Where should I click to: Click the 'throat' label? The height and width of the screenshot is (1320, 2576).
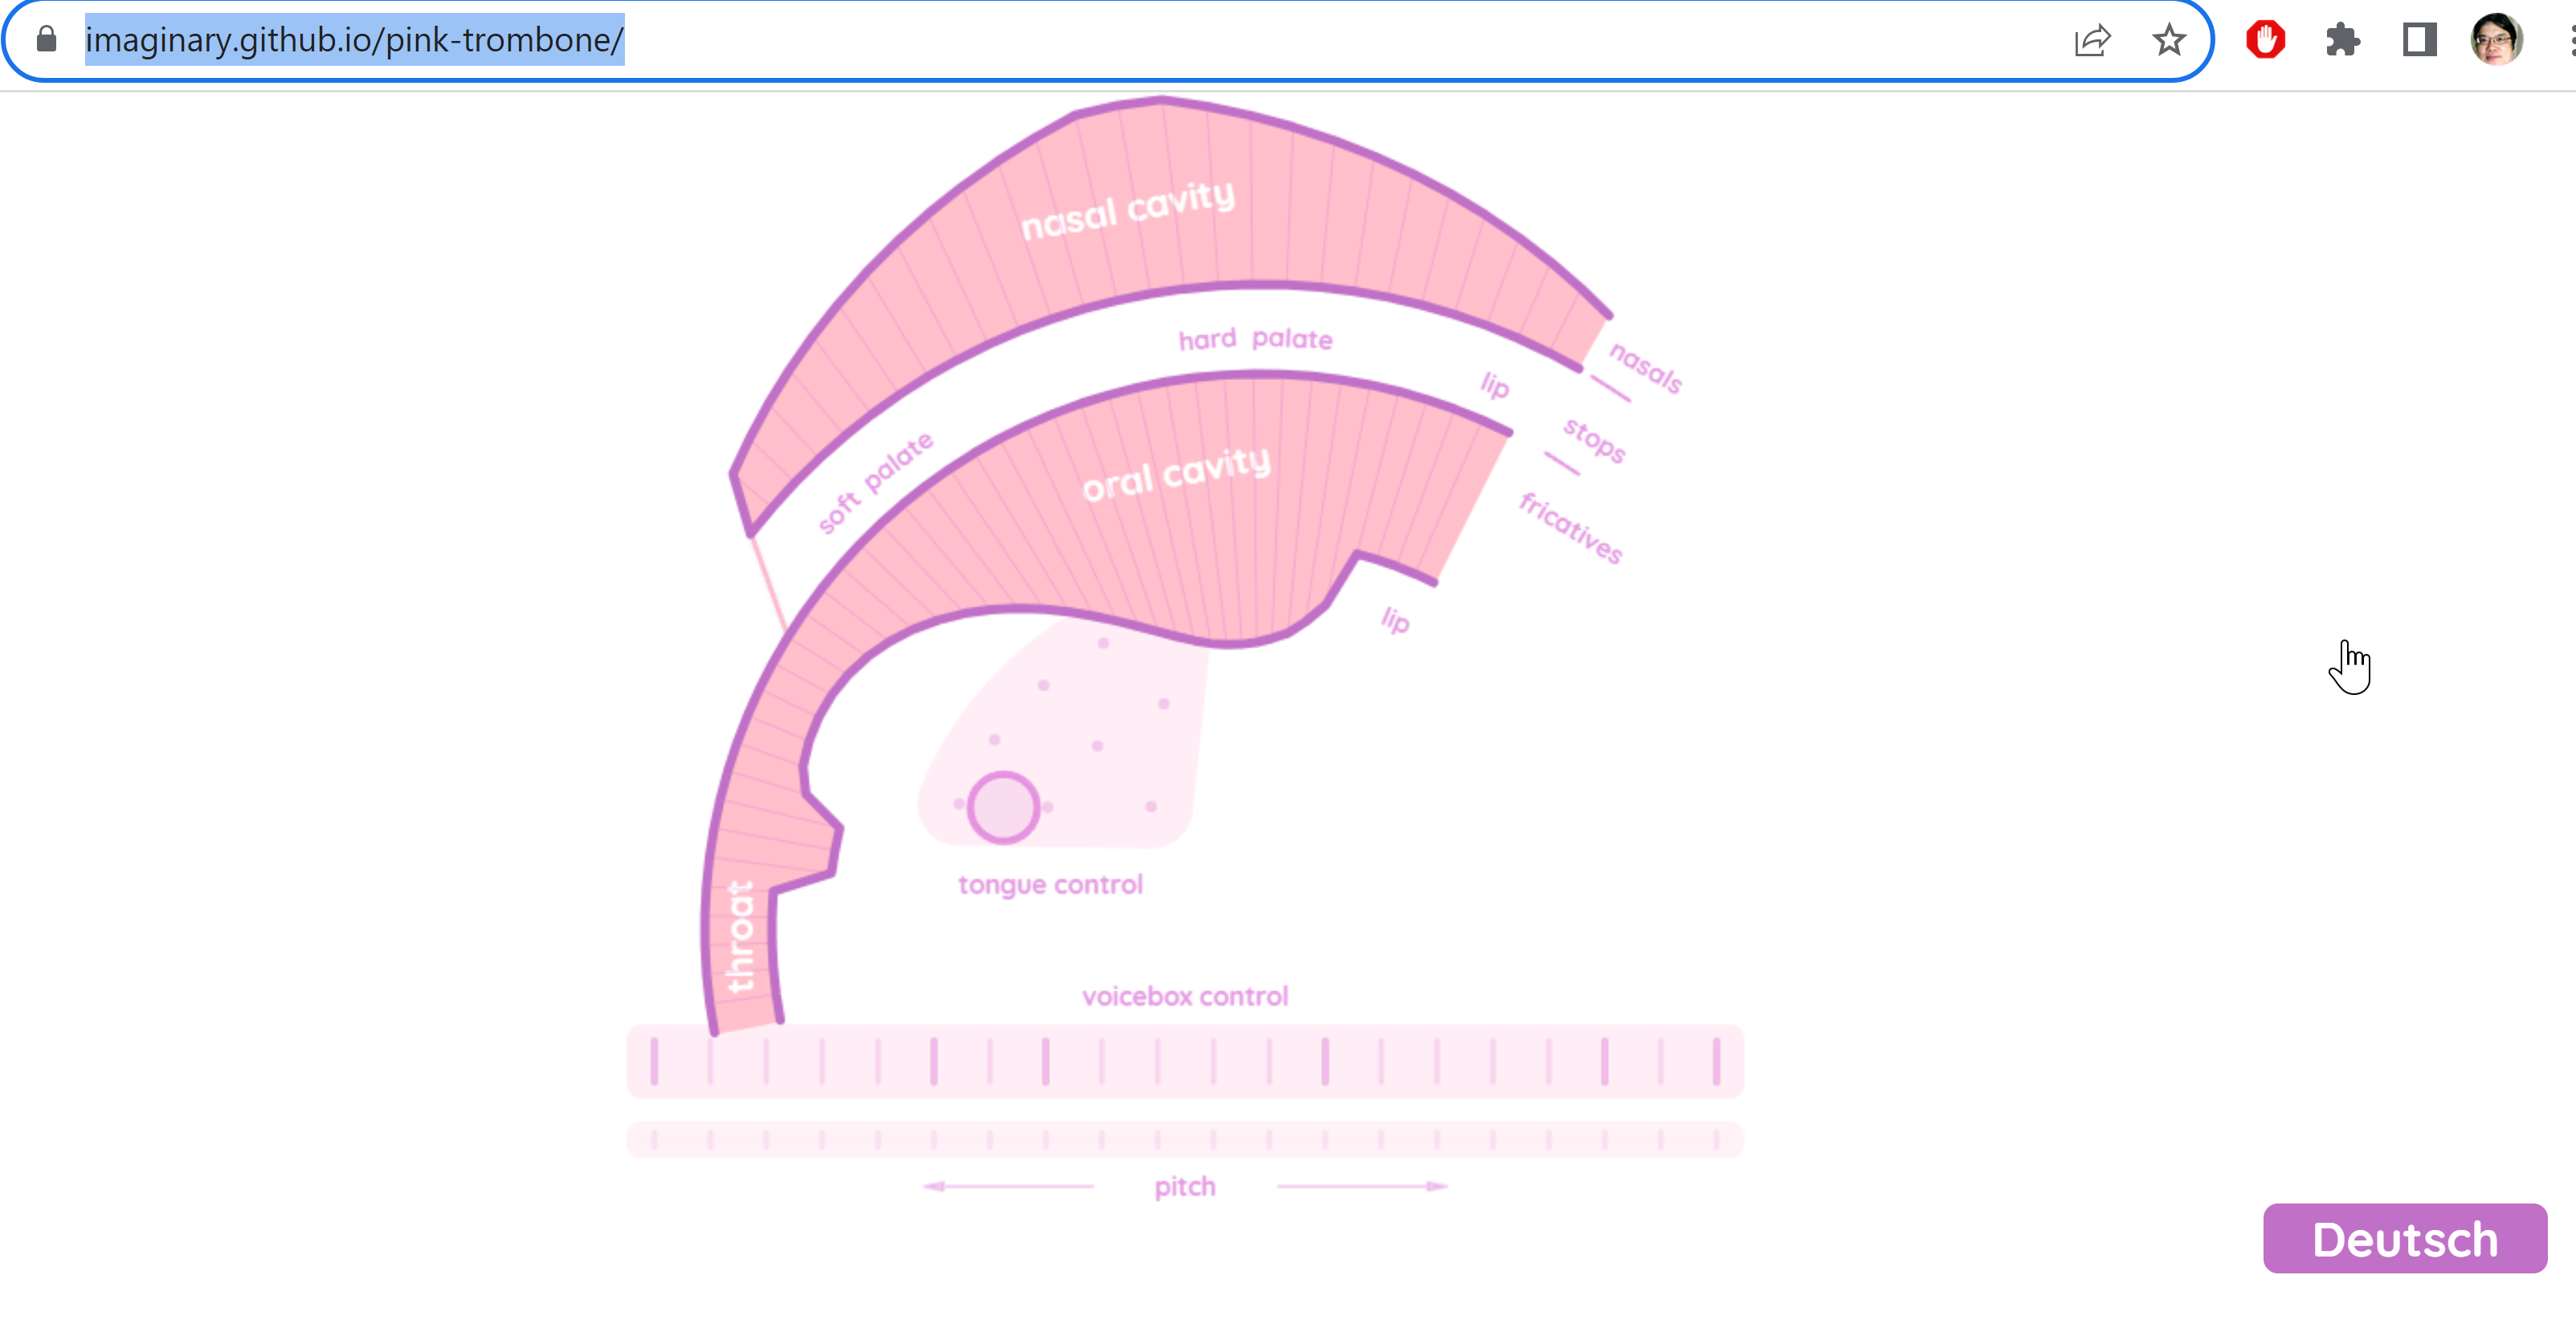click(740, 937)
